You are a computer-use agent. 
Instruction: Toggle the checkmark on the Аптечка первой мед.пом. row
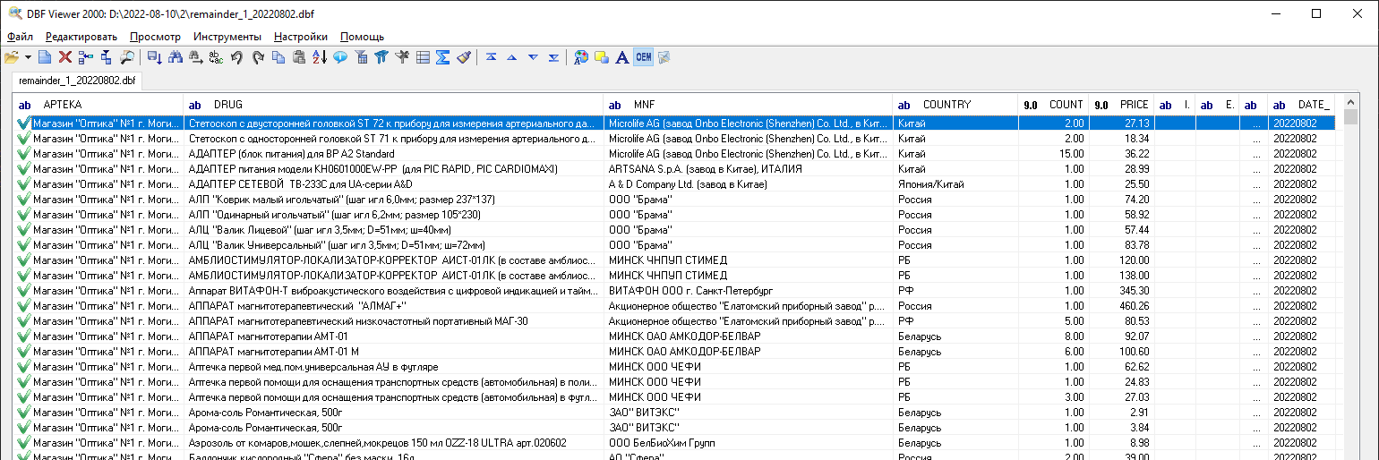pos(23,366)
